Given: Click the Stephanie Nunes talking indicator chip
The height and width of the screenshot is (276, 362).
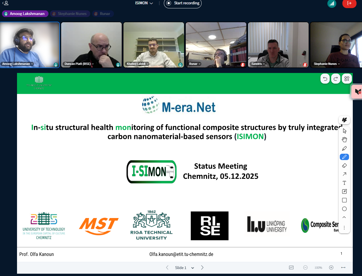Looking at the screenshot, I should click(x=70, y=14).
